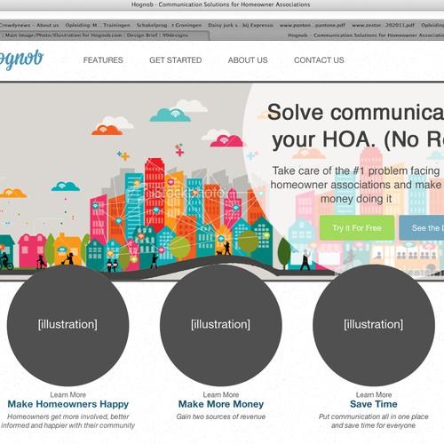Open the Daisy jurk bij Expresso bookmark

241,25
